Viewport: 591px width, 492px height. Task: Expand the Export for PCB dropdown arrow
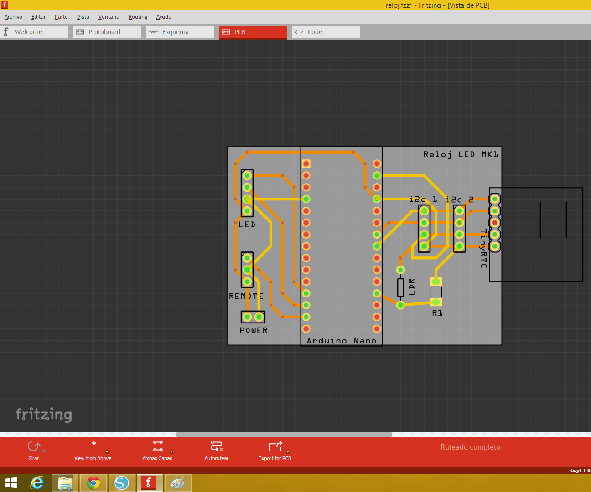(288, 452)
